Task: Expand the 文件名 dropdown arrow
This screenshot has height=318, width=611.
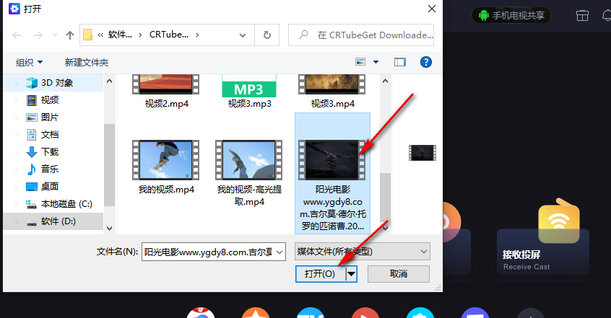Action: tap(279, 252)
